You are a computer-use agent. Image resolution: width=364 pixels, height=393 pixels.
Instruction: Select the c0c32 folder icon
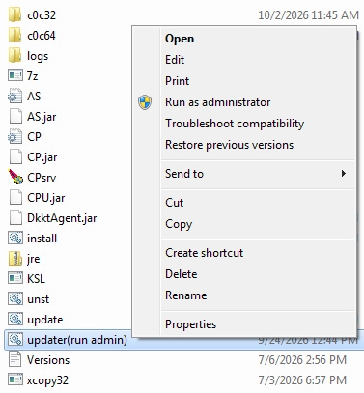15,15
